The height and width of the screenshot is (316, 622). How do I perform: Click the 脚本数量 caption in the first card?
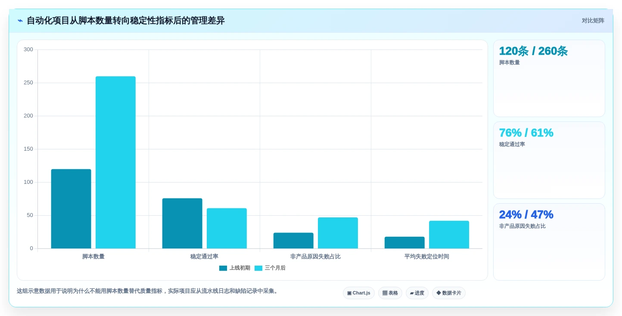(510, 62)
